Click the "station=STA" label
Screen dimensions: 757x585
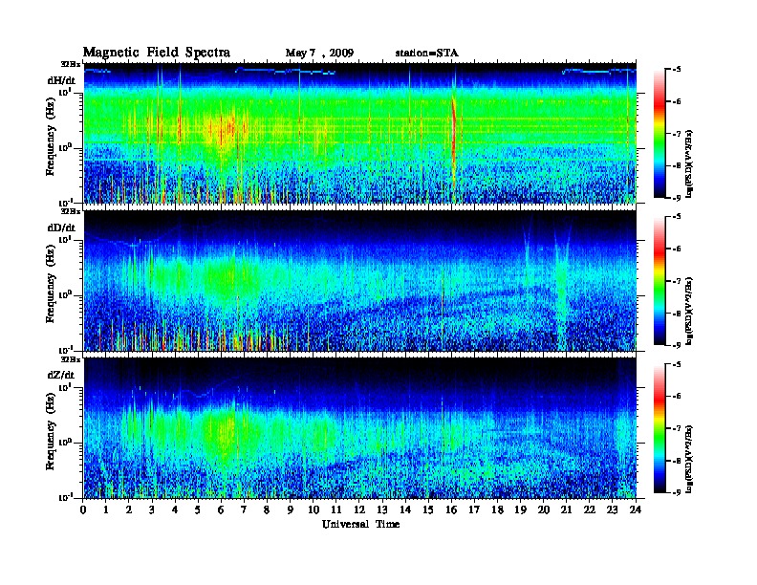tap(426, 53)
